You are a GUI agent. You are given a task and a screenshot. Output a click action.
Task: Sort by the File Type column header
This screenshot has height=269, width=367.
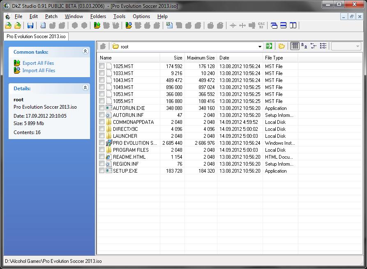tap(280, 58)
